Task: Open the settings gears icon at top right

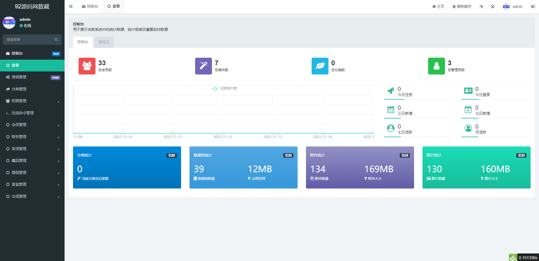Action: 533,6
